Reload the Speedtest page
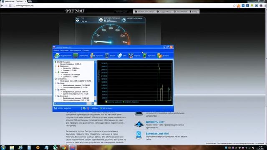The height and width of the screenshot is (150, 267). [10, 5]
